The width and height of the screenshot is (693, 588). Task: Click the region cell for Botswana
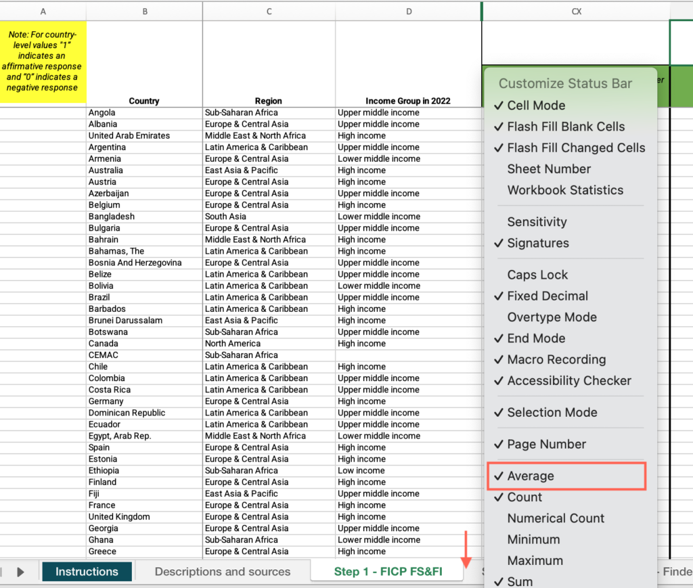[x=269, y=332]
